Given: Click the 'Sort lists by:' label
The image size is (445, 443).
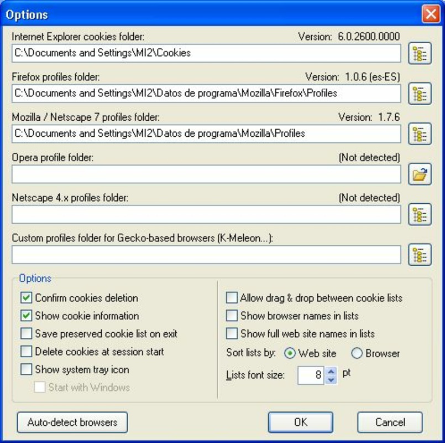Looking at the screenshot, I should (x=251, y=353).
